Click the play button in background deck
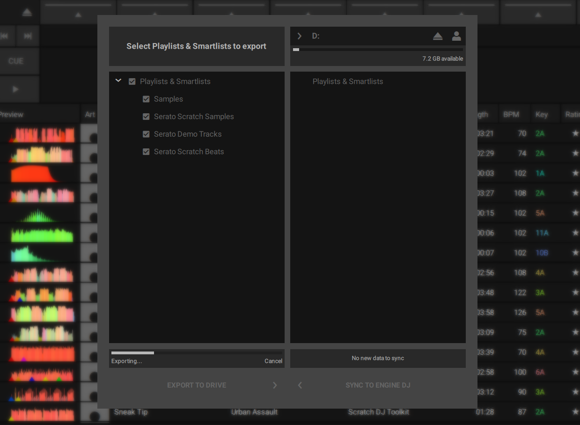Screen dimensions: 580x425 tap(16, 89)
